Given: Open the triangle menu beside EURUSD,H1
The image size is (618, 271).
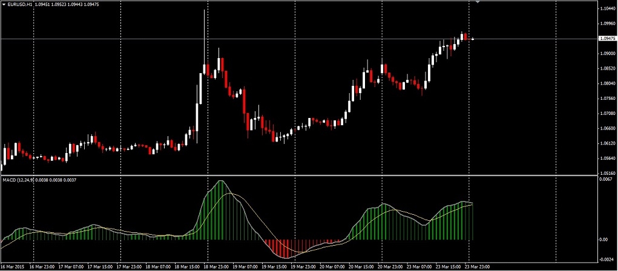Looking at the screenshot, I should click(4, 5).
